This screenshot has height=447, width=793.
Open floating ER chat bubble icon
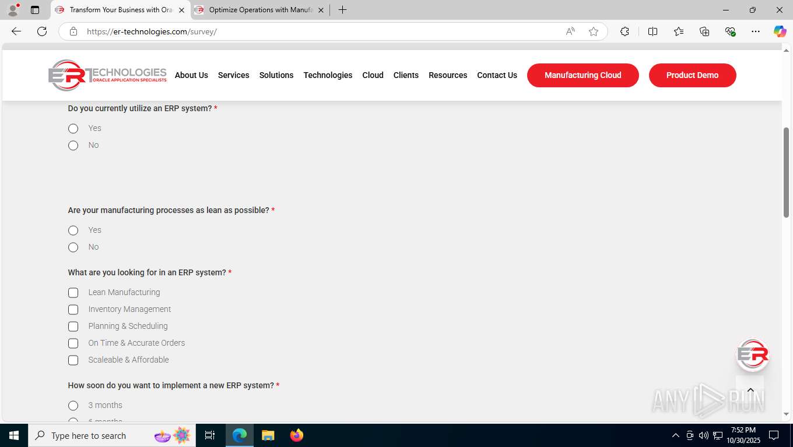click(x=752, y=354)
